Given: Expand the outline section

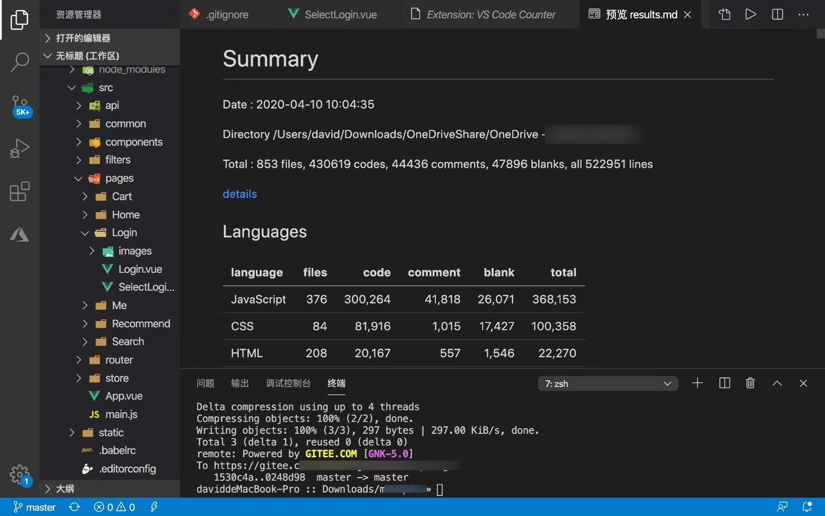Looking at the screenshot, I should 110,489.
